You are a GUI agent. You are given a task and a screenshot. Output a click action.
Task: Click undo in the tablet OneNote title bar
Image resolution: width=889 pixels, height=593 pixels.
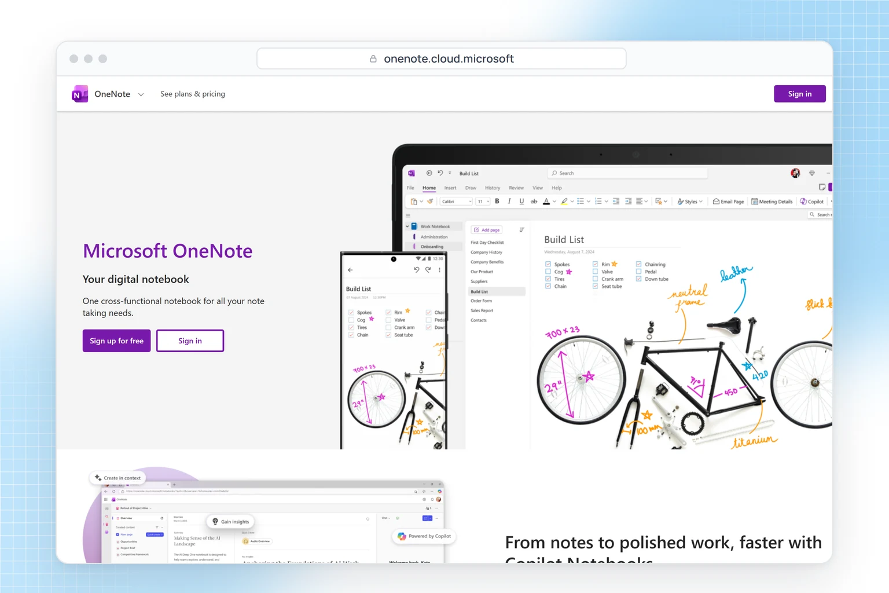(x=440, y=173)
